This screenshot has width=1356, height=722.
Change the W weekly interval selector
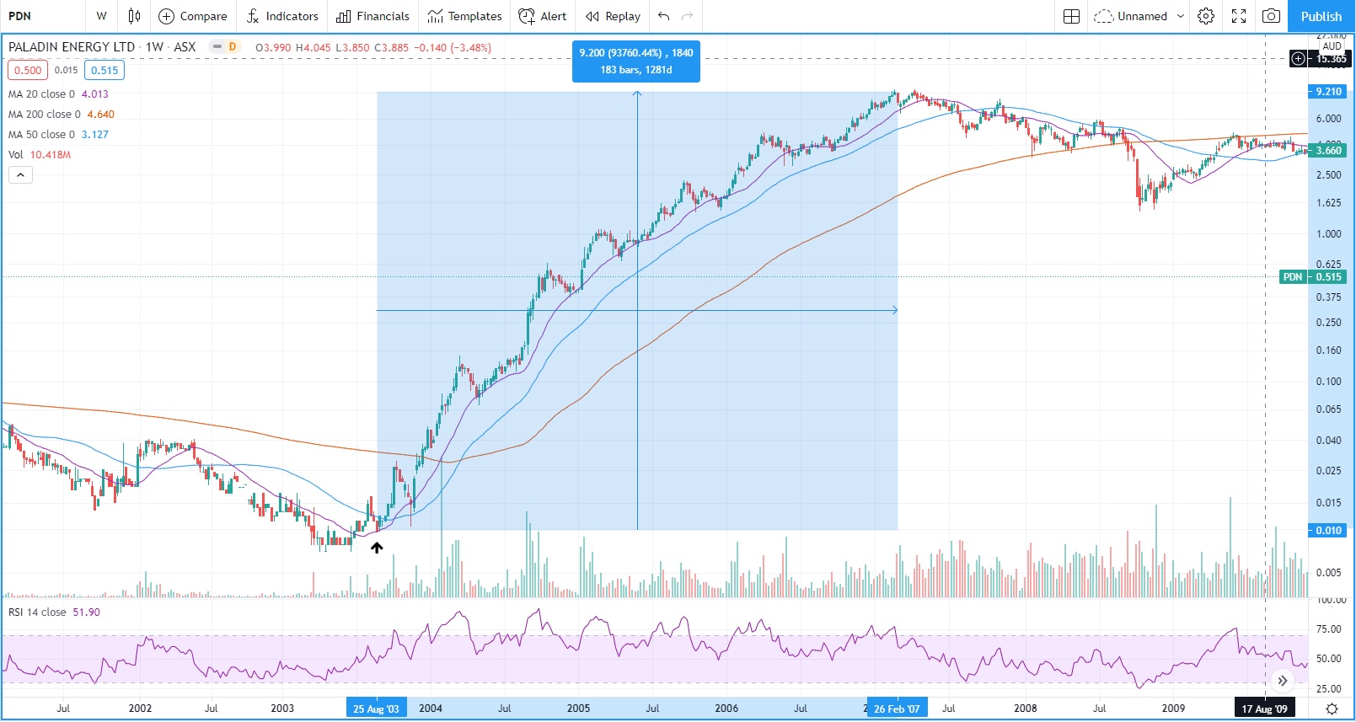tap(101, 16)
